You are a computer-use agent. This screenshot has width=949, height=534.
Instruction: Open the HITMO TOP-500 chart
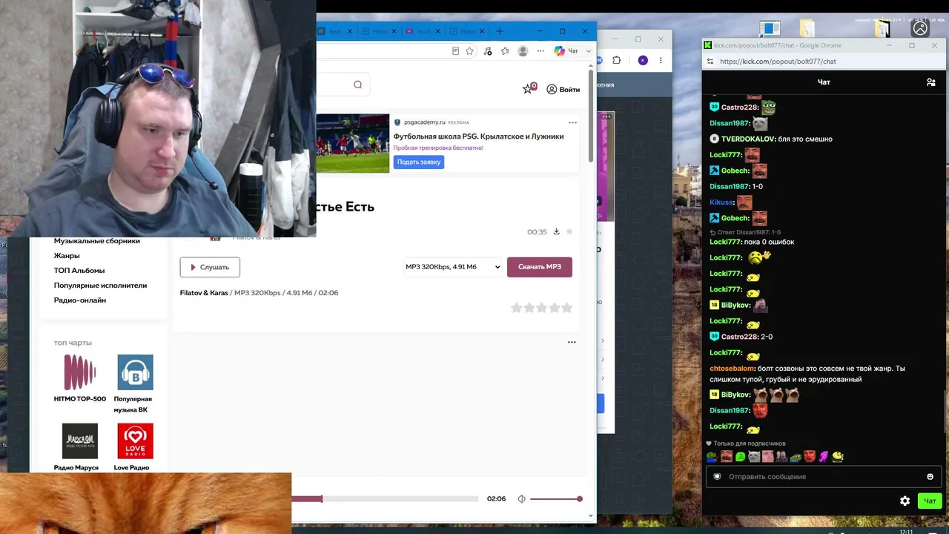pos(80,378)
